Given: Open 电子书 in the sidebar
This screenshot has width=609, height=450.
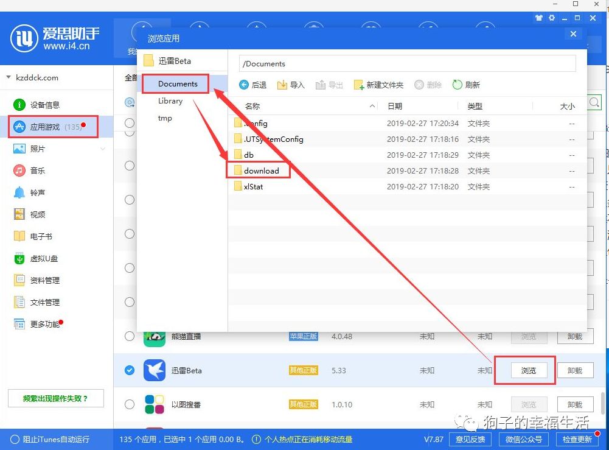Looking at the screenshot, I should click(x=41, y=236).
